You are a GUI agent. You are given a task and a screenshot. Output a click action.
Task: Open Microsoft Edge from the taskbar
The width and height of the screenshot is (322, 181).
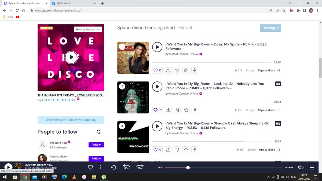[x=64, y=177]
